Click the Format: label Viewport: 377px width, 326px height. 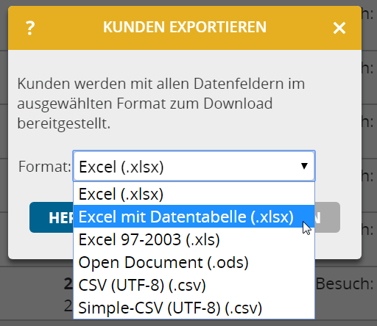click(x=45, y=167)
